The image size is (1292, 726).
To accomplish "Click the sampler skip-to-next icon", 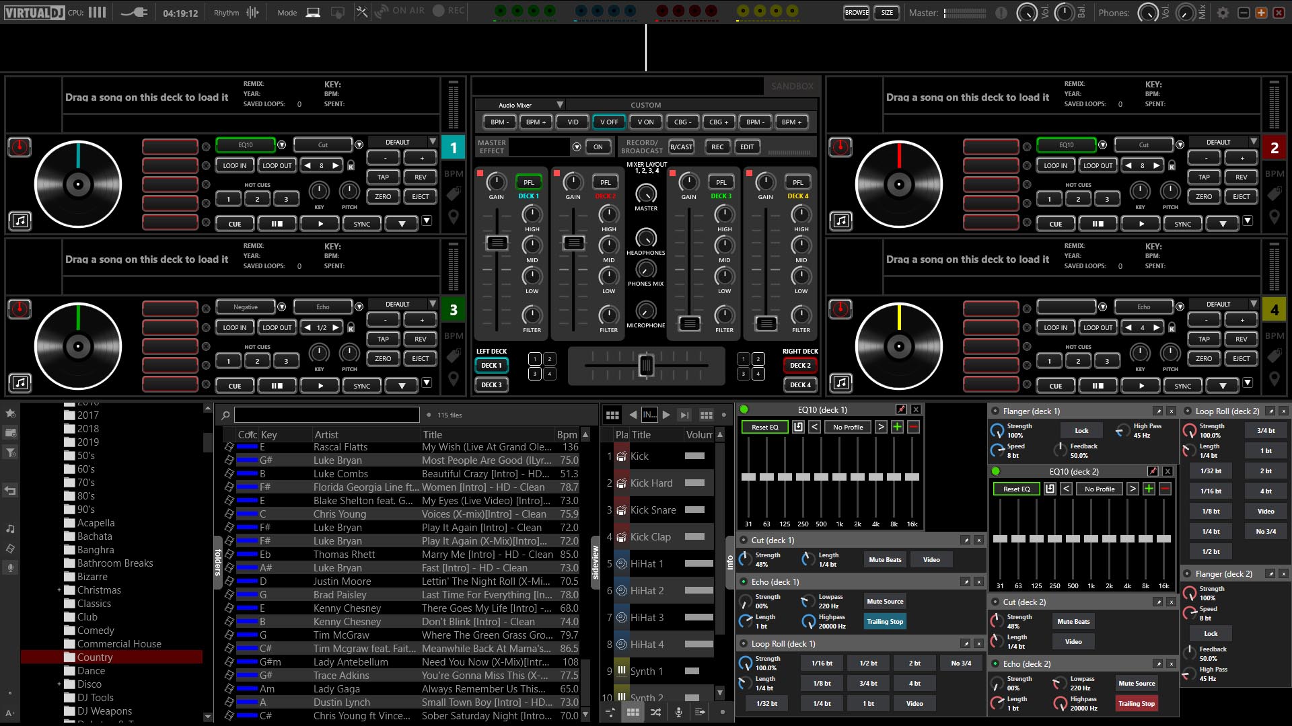I will (x=684, y=415).
